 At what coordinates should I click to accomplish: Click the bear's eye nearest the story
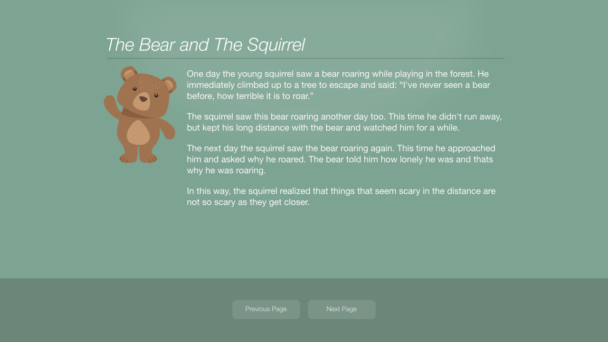156,95
